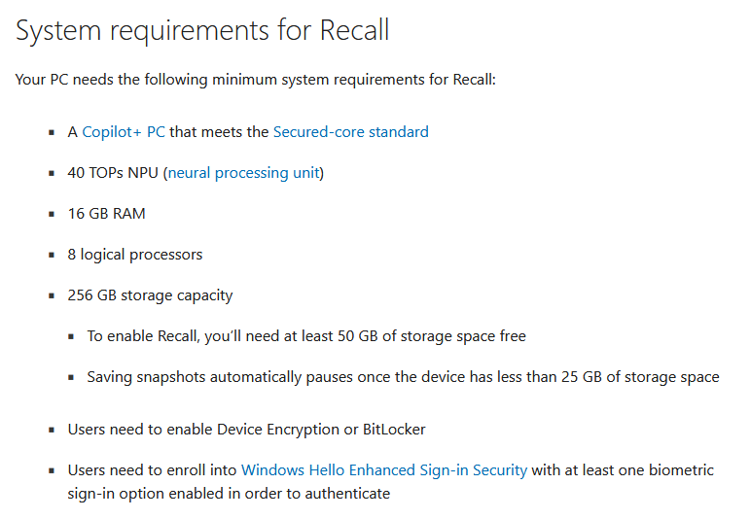751x519 pixels.
Task: Click the "256 GB storage capacity" list item
Action: pos(150,295)
